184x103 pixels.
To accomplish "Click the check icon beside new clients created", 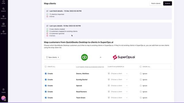I will pos(47,29).
